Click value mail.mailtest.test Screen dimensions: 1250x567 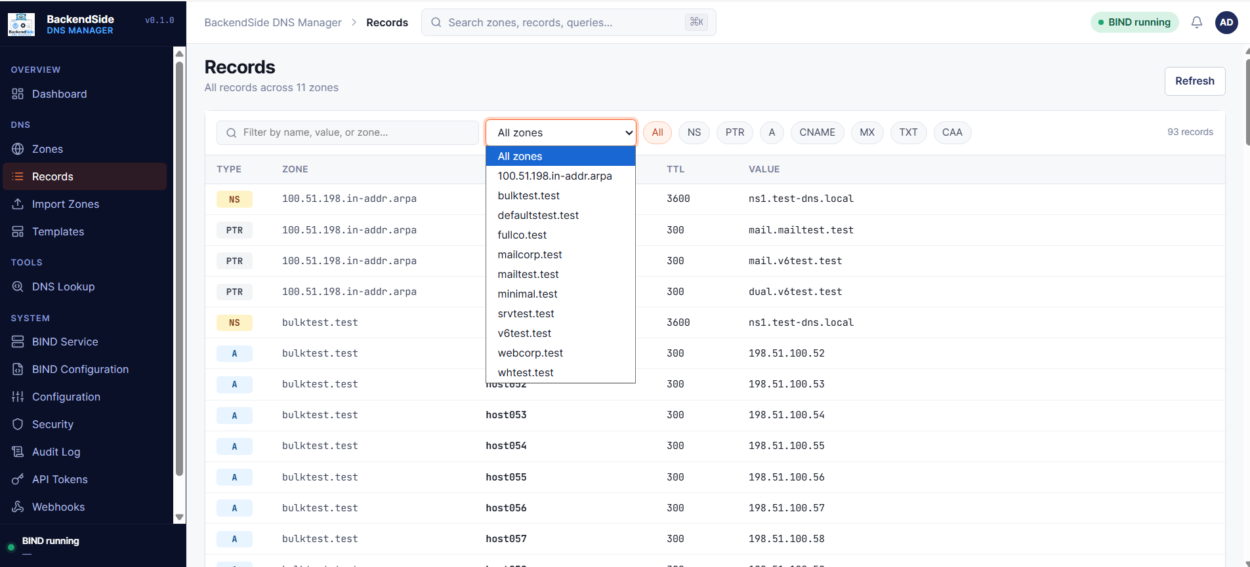801,230
